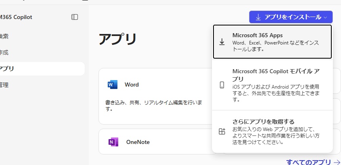Open the Word app icon
This screenshot has height=165, width=341.
coord(113,85)
